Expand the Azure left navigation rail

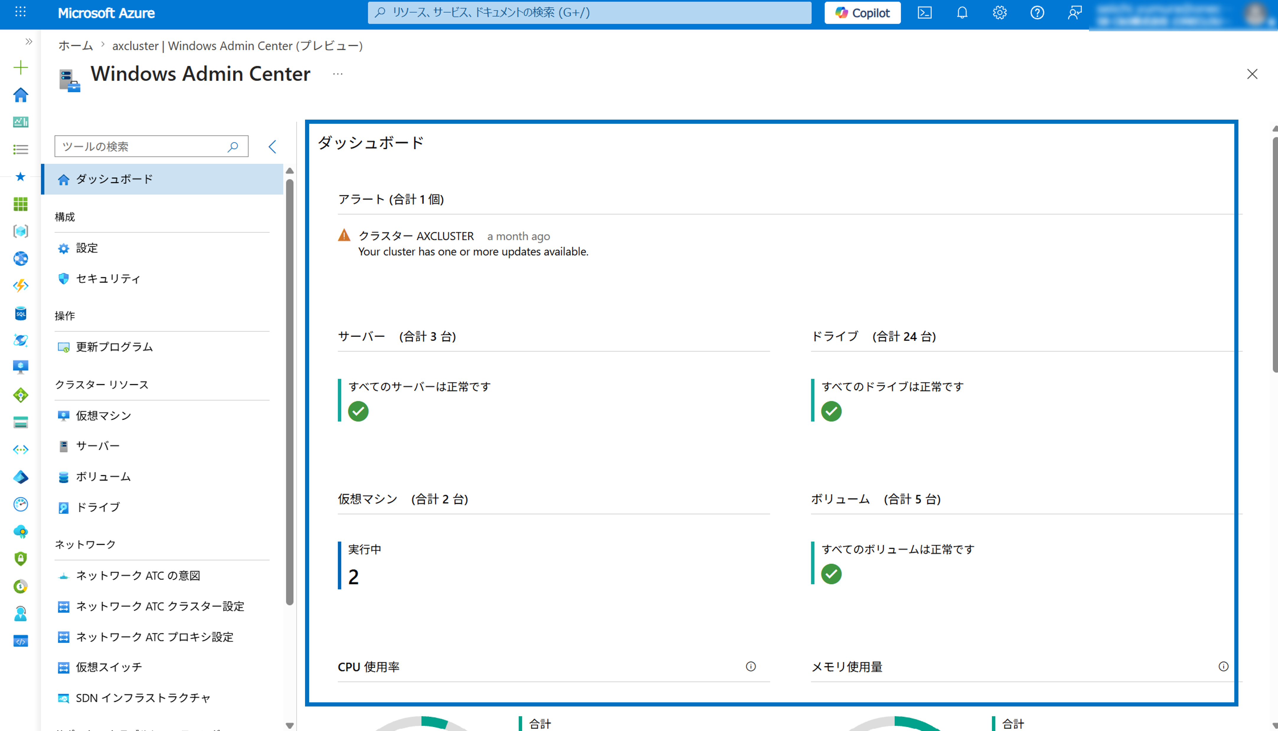(x=29, y=42)
